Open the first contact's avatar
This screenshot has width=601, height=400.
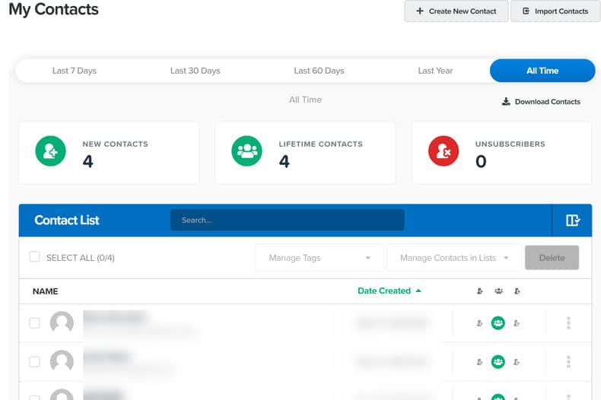[62, 322]
